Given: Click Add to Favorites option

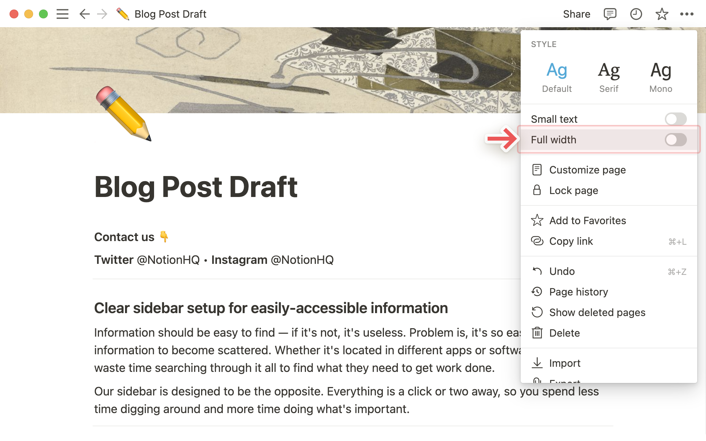Looking at the screenshot, I should (587, 220).
